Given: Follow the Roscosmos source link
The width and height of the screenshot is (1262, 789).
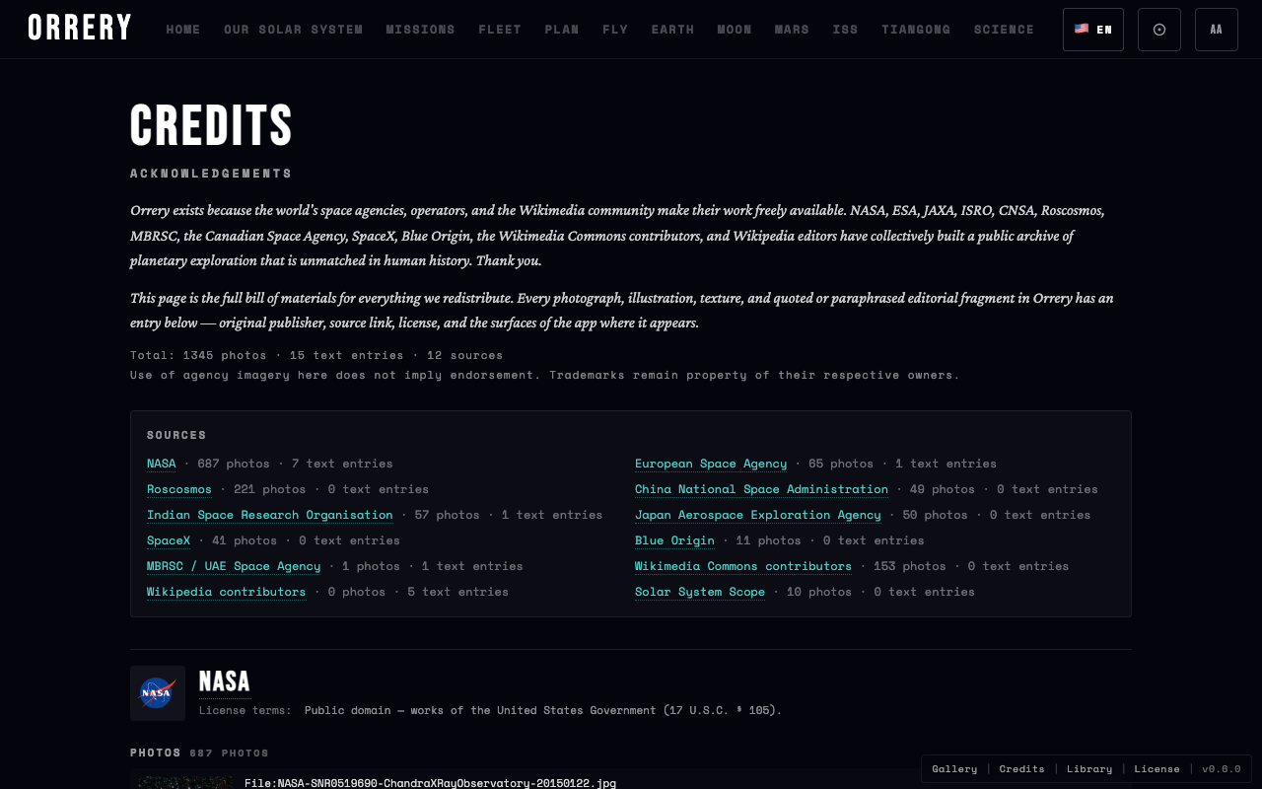Looking at the screenshot, I should (179, 489).
